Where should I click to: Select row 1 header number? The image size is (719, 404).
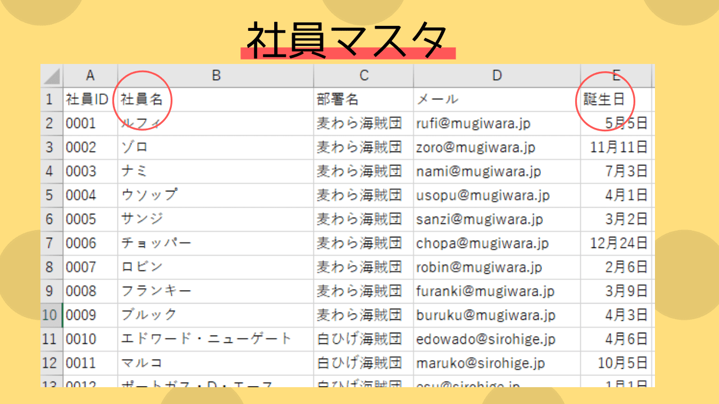click(x=51, y=100)
